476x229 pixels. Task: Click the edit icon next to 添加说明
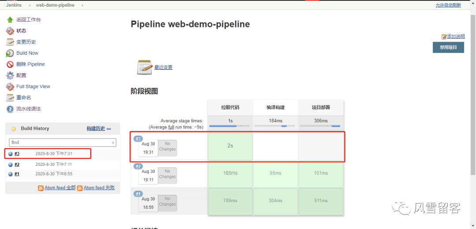[x=444, y=37]
